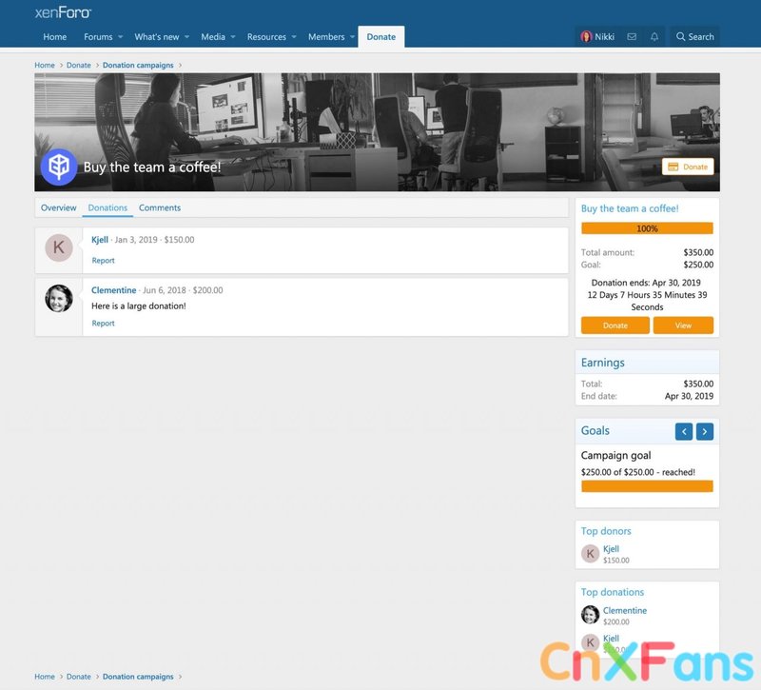Viewport: 761px width, 690px height.
Task: Click Clementine's avatar under Top donations
Action: (x=590, y=615)
